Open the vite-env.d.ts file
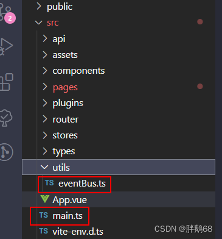 tap(78, 232)
